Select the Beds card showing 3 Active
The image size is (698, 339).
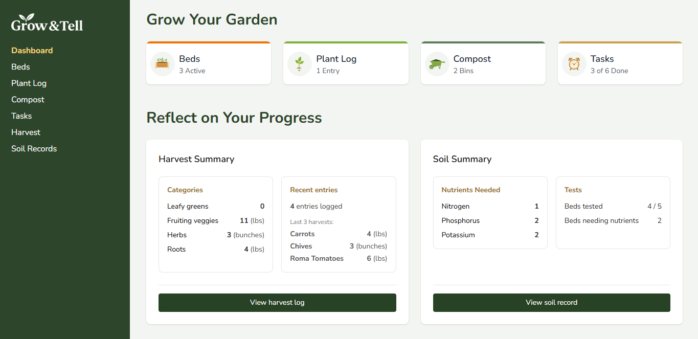209,63
